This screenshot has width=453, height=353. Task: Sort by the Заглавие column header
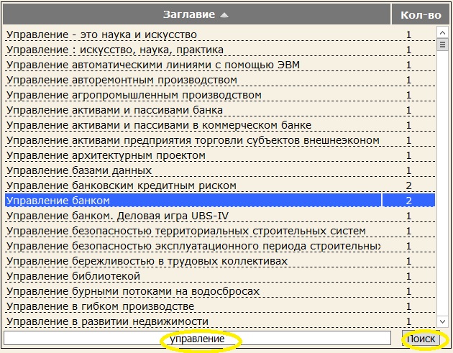tap(192, 14)
